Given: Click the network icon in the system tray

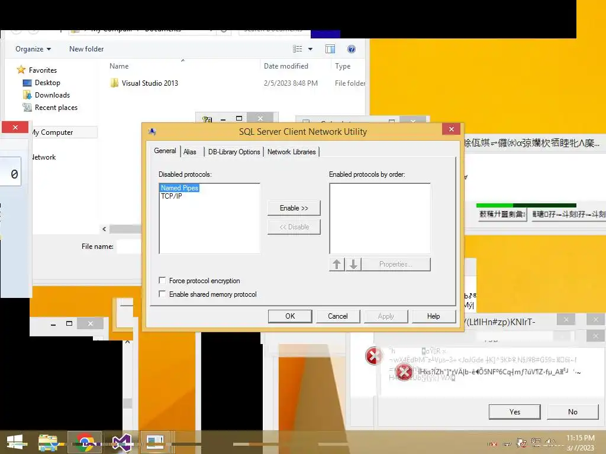Looking at the screenshot, I should pos(536,443).
